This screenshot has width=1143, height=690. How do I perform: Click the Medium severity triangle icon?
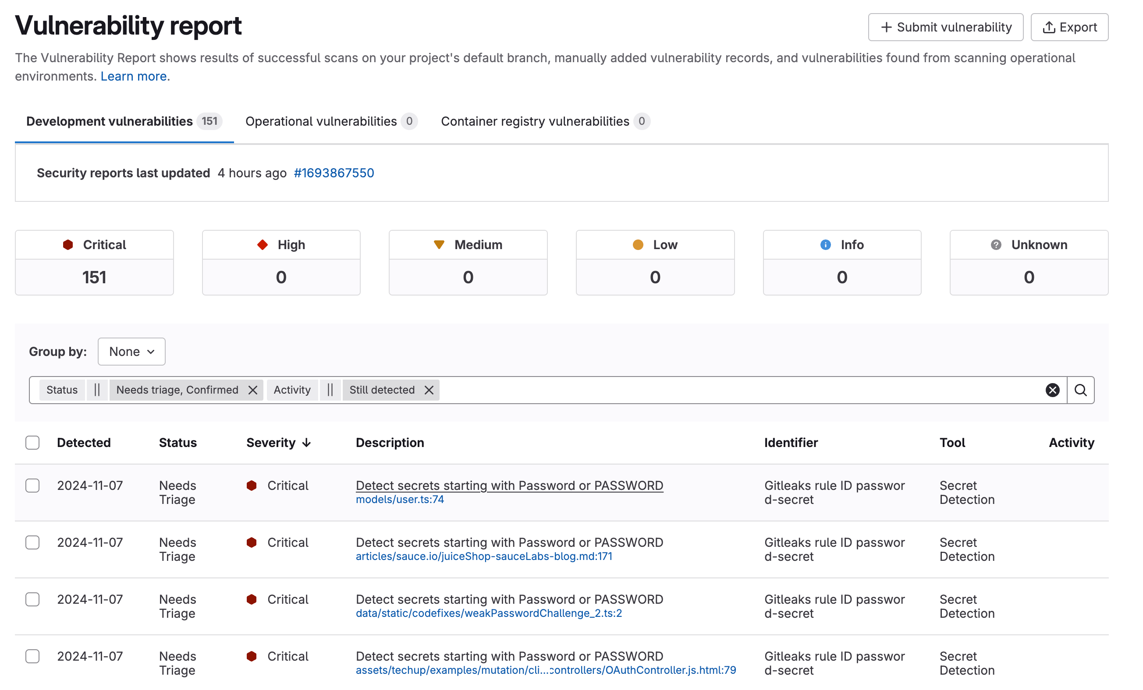tap(440, 244)
